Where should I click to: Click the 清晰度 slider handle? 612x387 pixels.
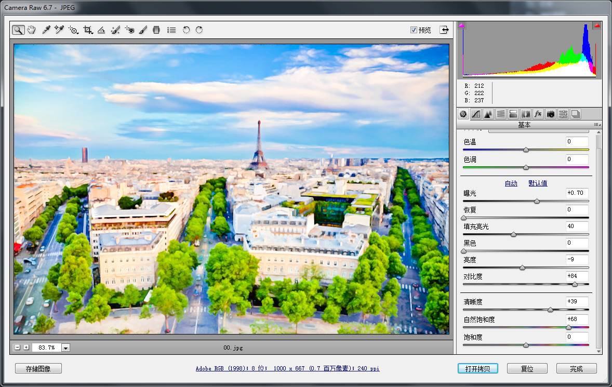coord(550,310)
